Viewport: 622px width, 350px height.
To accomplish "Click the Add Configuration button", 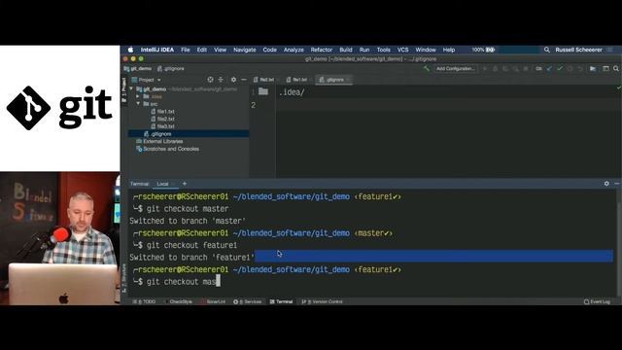I will point(455,69).
